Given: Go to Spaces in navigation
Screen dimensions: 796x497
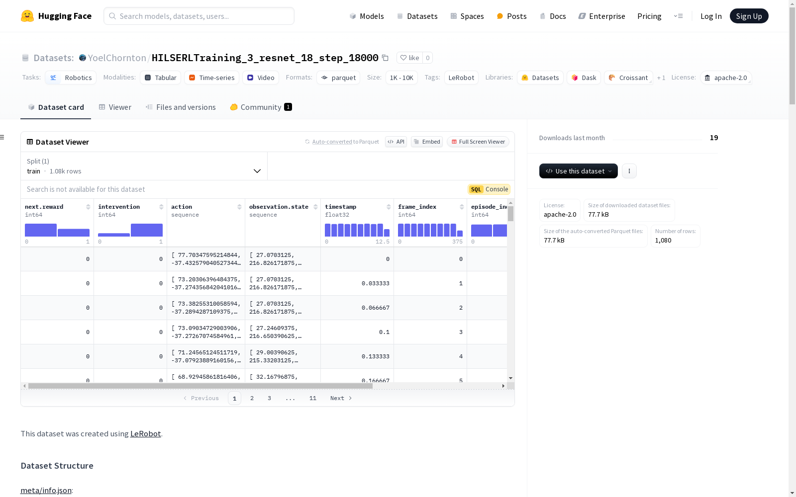Looking at the screenshot, I should click(467, 16).
